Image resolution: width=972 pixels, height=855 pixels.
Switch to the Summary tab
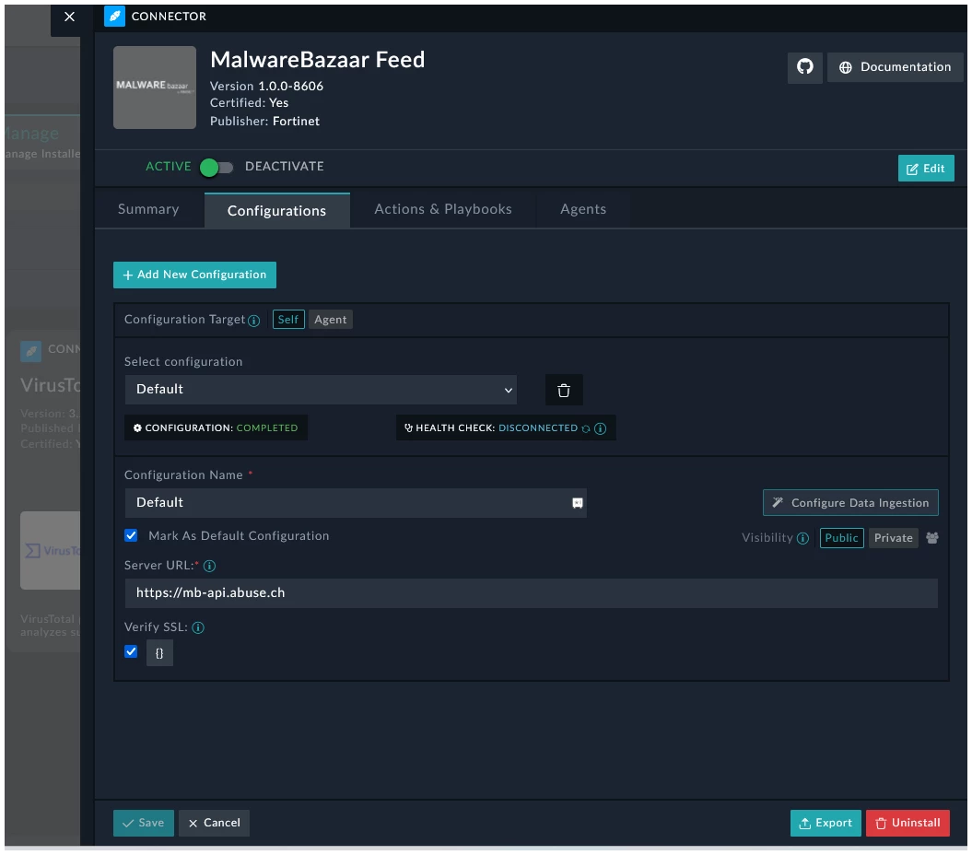click(x=148, y=209)
